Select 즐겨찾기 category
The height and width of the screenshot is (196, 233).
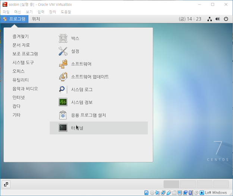(21, 36)
